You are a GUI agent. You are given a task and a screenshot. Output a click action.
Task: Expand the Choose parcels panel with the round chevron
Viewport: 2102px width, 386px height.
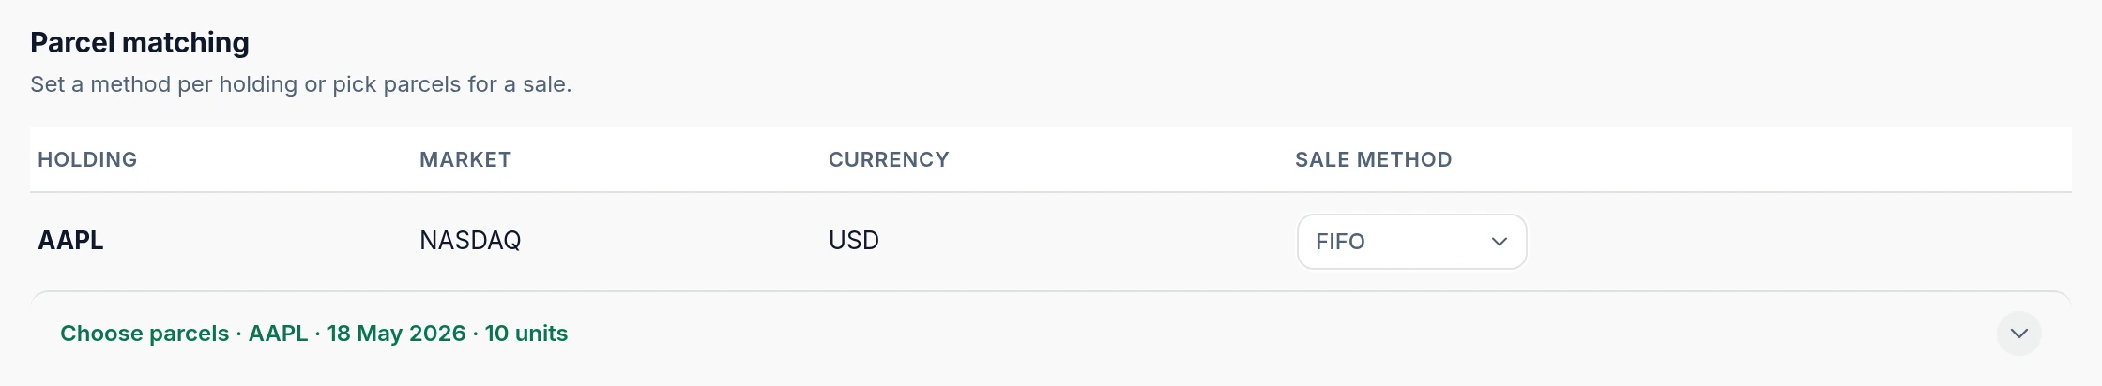point(2018,334)
